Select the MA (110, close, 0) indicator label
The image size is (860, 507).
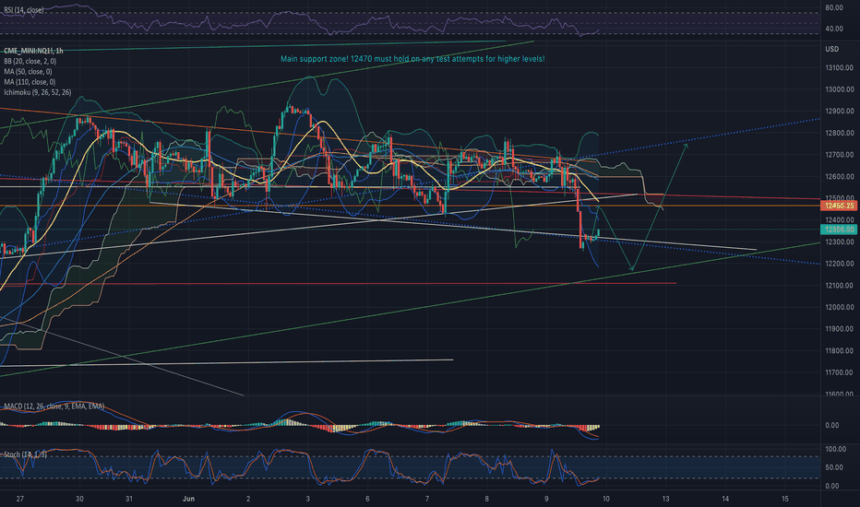(x=30, y=82)
